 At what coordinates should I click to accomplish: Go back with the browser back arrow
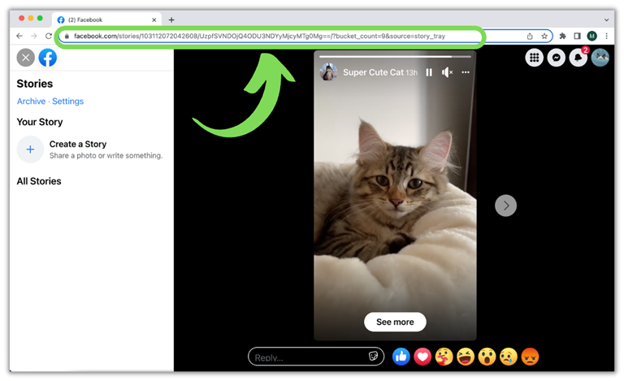click(19, 36)
